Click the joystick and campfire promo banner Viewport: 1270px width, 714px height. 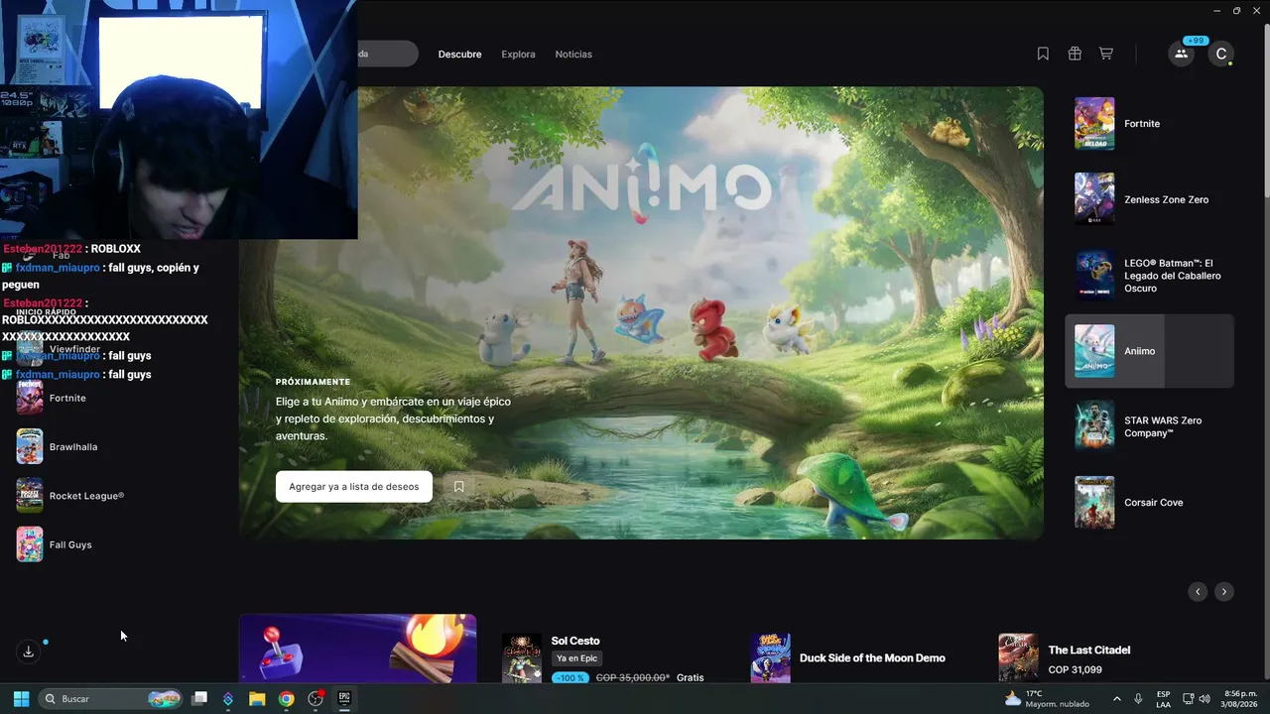pos(357,649)
